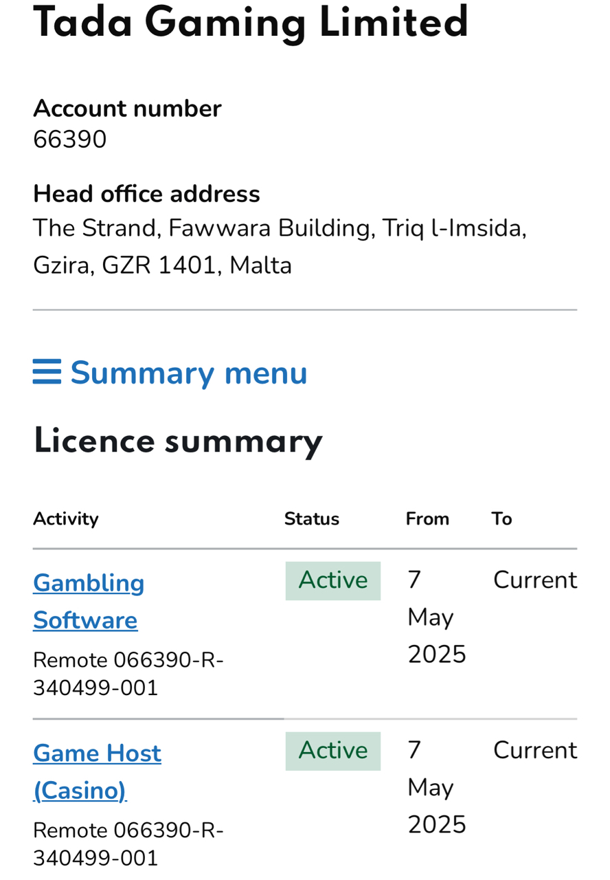
Task: Click the account number value 66390
Action: click(x=70, y=140)
